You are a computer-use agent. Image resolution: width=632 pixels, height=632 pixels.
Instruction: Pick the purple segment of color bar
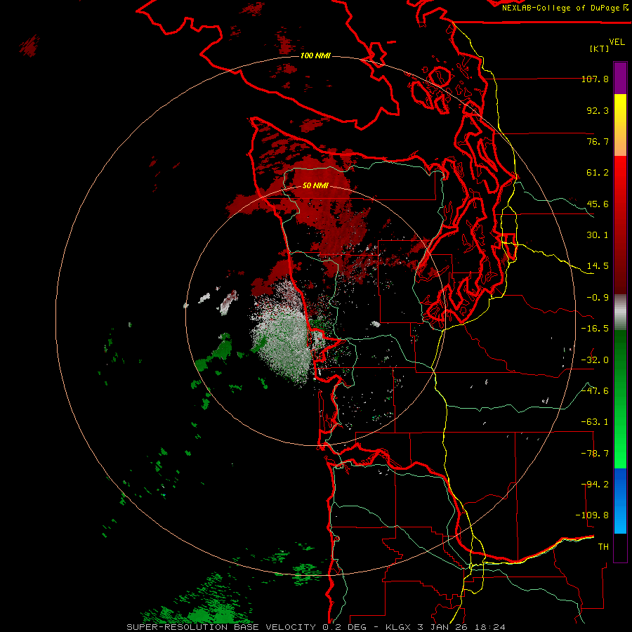click(620, 78)
